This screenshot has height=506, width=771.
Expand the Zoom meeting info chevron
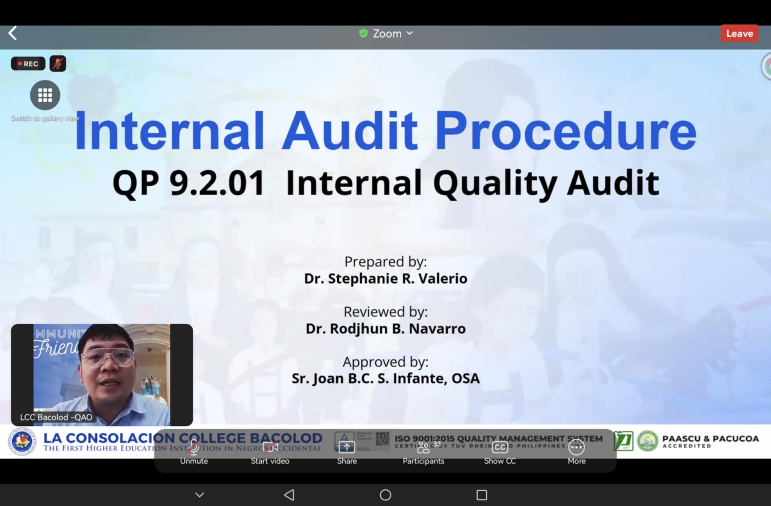410,33
